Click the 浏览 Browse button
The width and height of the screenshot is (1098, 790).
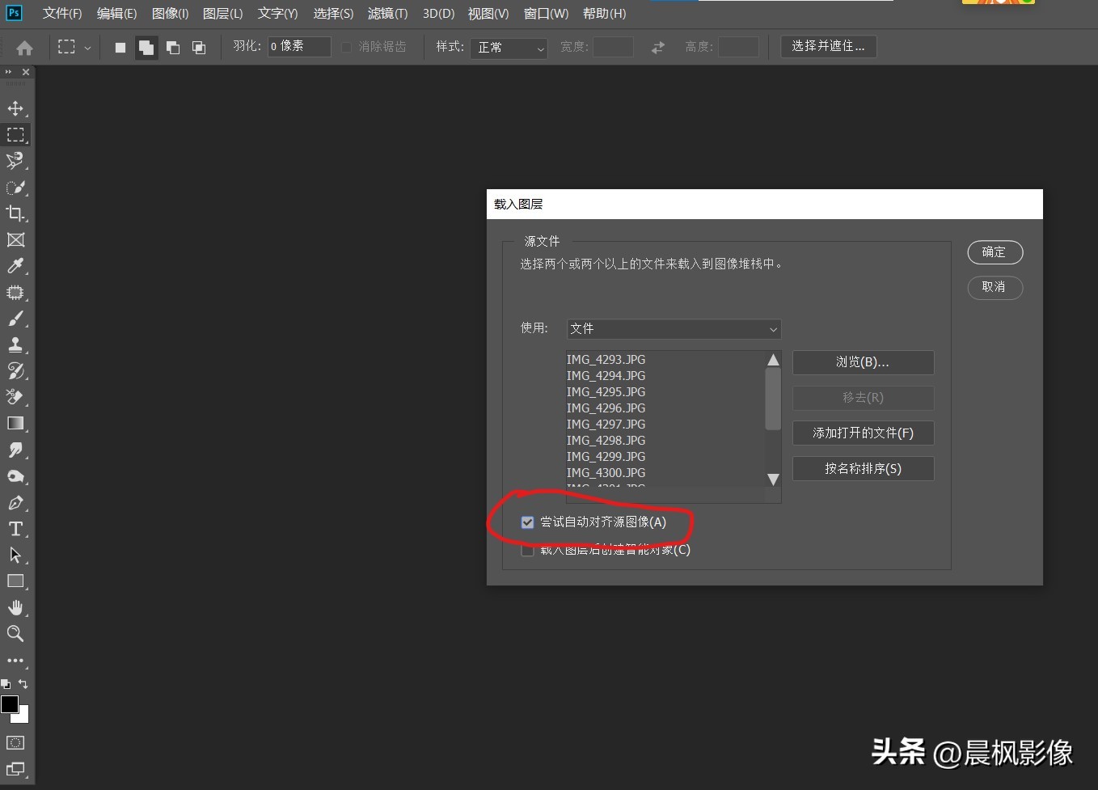(x=863, y=362)
